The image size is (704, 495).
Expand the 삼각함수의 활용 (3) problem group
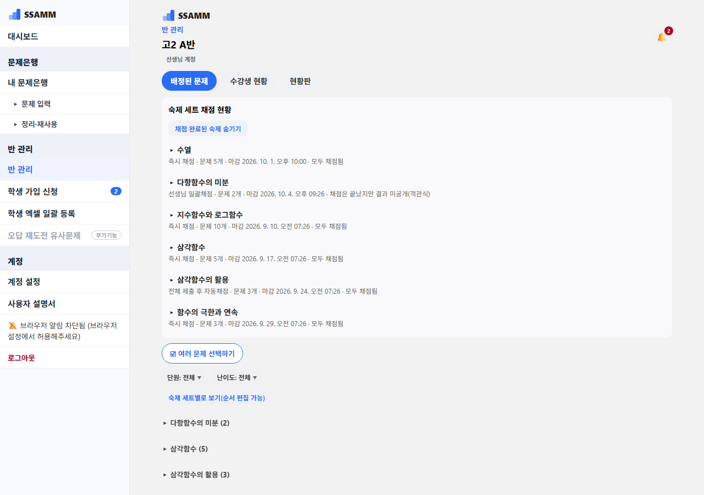pyautogui.click(x=196, y=475)
